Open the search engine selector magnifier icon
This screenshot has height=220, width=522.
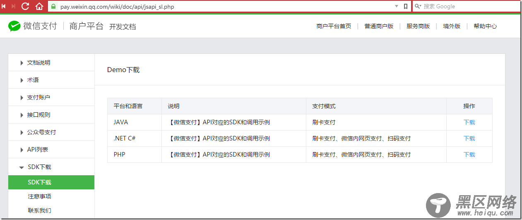click(x=418, y=6)
